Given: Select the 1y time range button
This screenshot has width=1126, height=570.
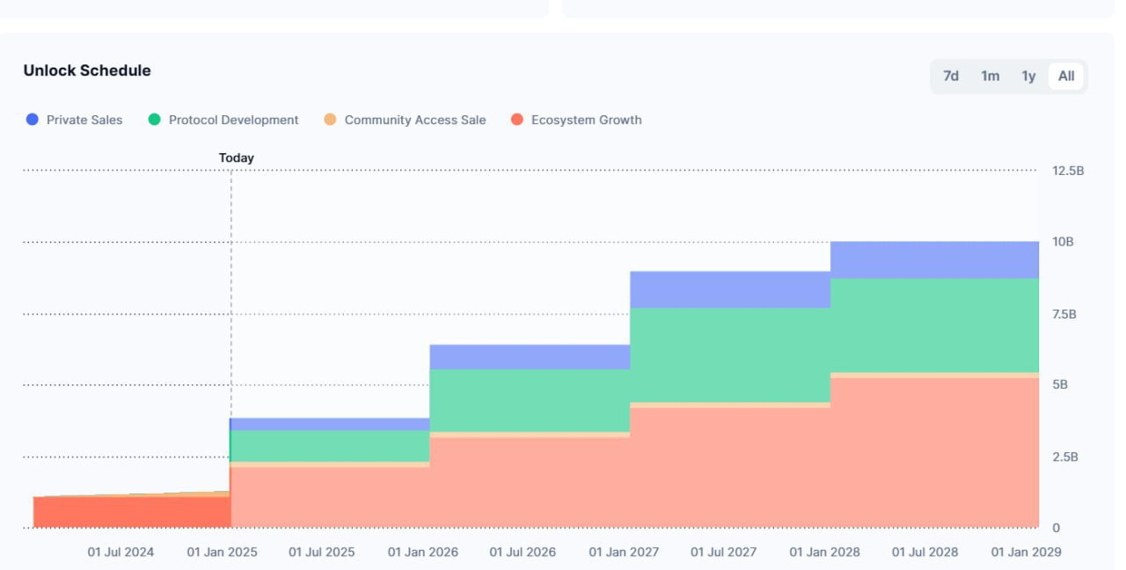Looking at the screenshot, I should [x=1027, y=77].
